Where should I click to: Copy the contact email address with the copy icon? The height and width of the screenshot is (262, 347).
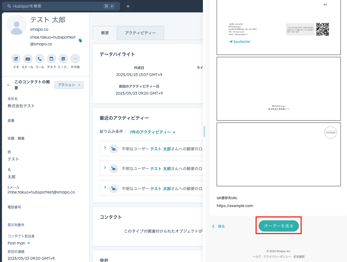point(80,41)
